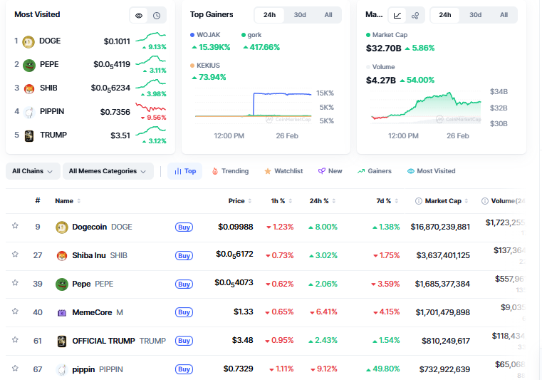Screen dimensions: 542x380
Task: Click the market cap chart area
Action: coord(427,107)
